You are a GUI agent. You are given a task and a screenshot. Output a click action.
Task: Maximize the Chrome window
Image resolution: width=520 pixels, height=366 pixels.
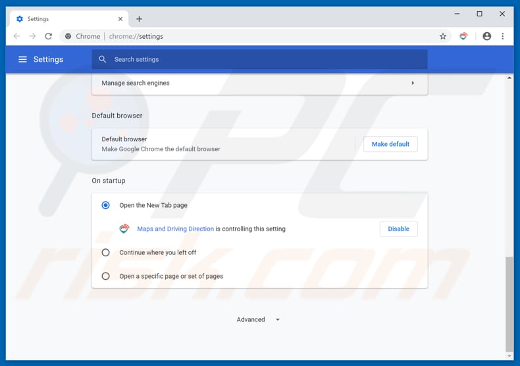[480, 14]
